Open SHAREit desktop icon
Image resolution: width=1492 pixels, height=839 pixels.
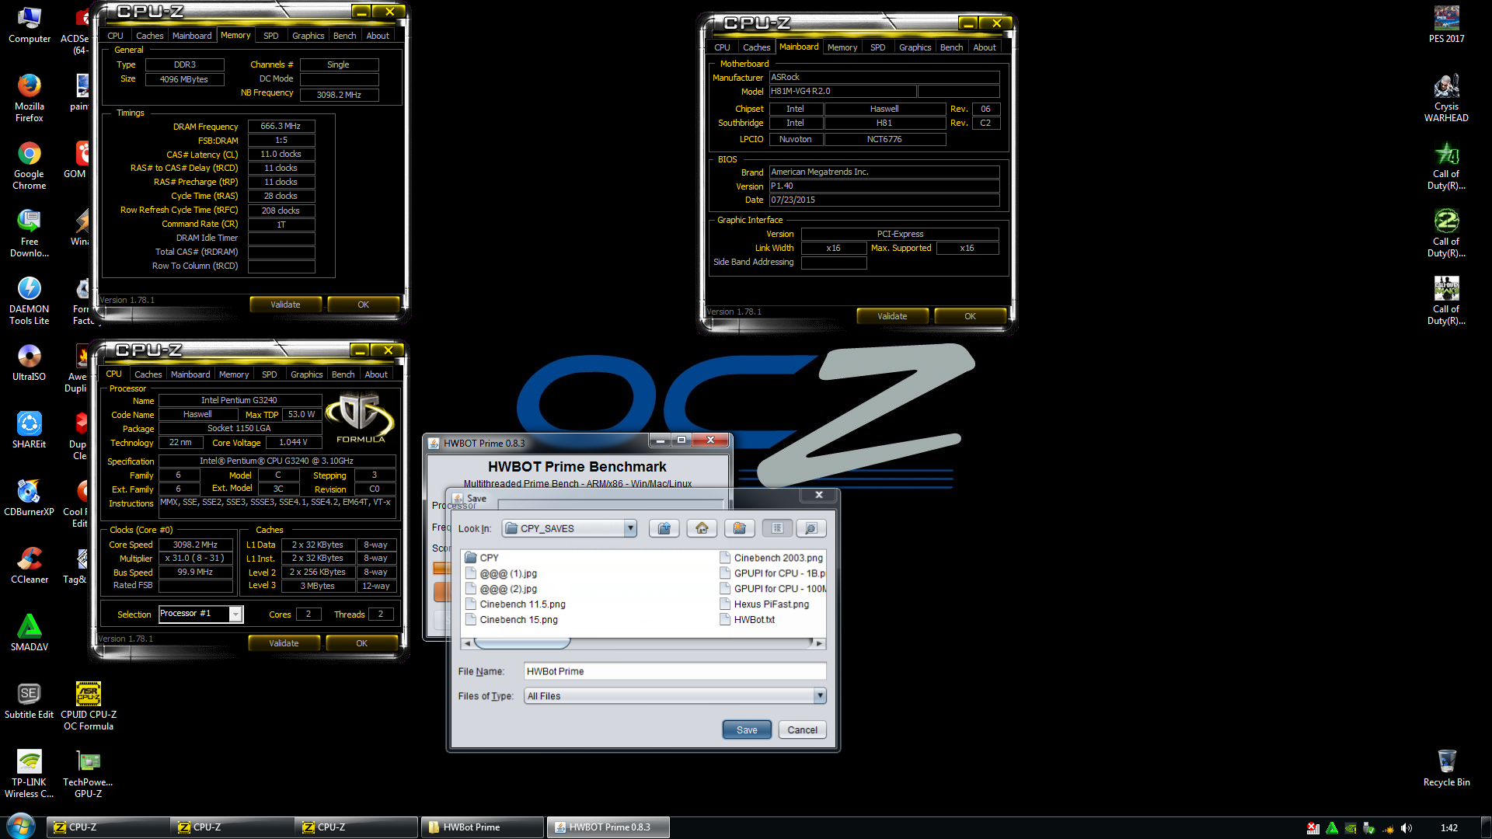click(x=30, y=430)
